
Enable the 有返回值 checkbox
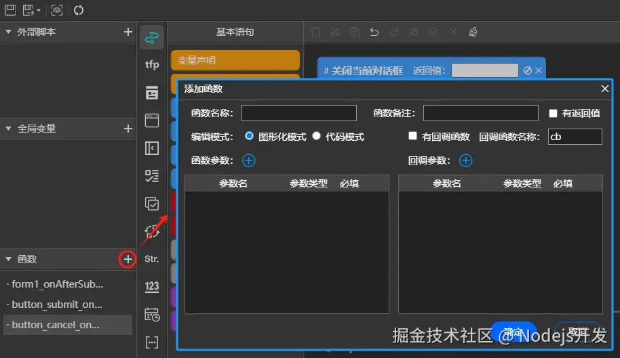pos(553,114)
